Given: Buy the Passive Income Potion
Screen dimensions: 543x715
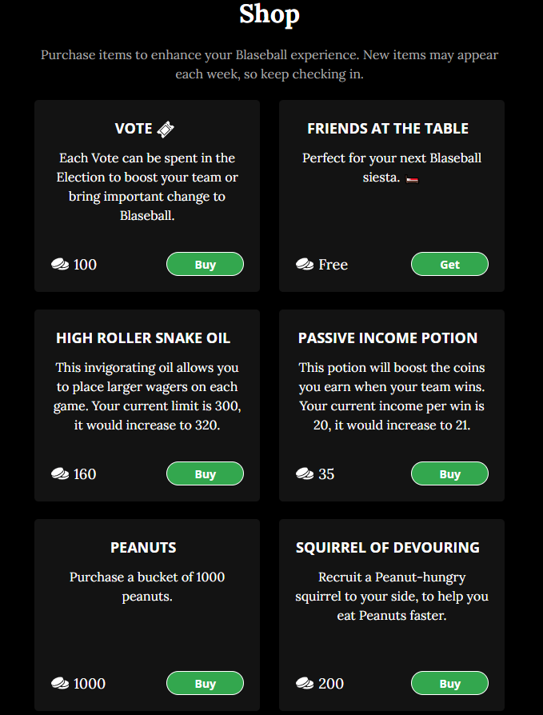Looking at the screenshot, I should click(449, 473).
